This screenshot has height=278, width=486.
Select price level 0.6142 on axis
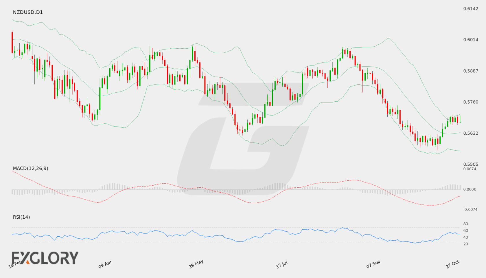pos(471,9)
